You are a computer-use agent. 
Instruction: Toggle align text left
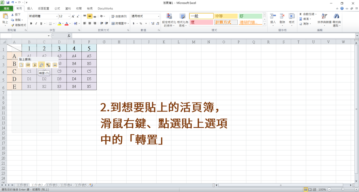pyautogui.click(x=85, y=23)
